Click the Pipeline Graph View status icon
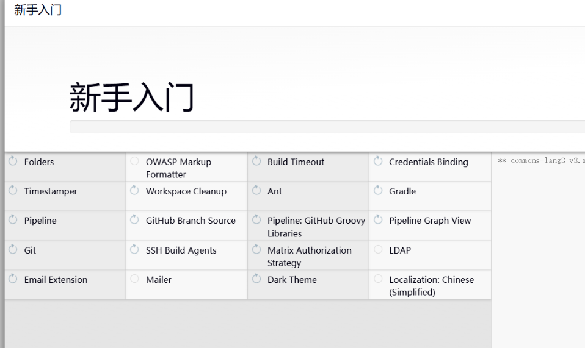This screenshot has width=585, height=348. (x=378, y=219)
